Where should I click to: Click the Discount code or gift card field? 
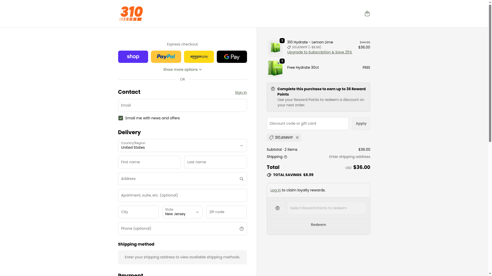307,124
